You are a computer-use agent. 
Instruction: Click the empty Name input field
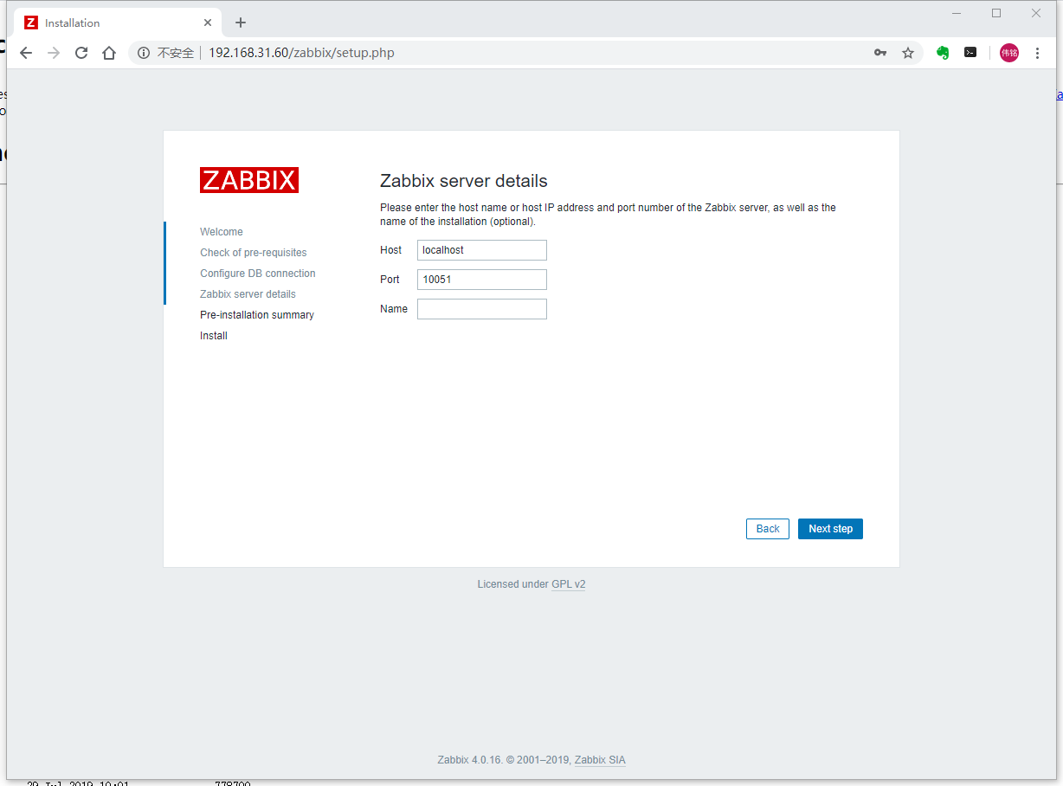pyautogui.click(x=482, y=309)
